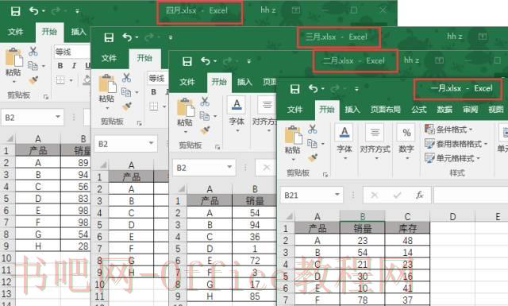Viewport: 508px width, 306px height.
Task: Switch to 公式 tab in 一月.xlsx
Action: [419, 110]
